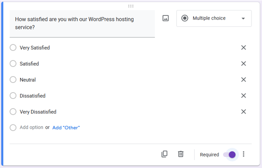
Task: Remove the Dissatisfied option
Action: tap(243, 96)
